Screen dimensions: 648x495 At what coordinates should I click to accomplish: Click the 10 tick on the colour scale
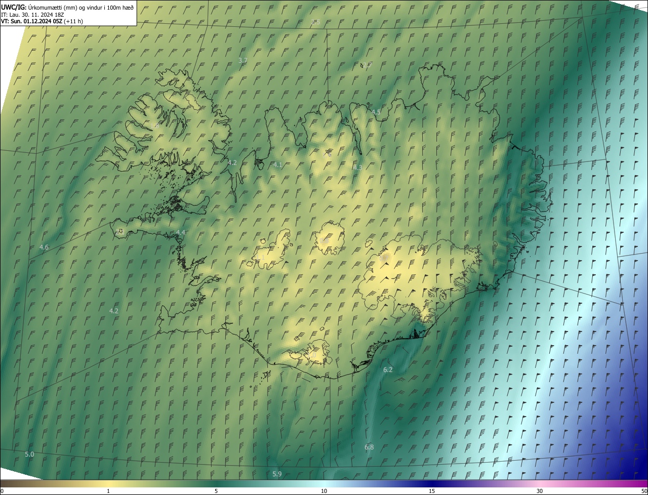click(324, 491)
